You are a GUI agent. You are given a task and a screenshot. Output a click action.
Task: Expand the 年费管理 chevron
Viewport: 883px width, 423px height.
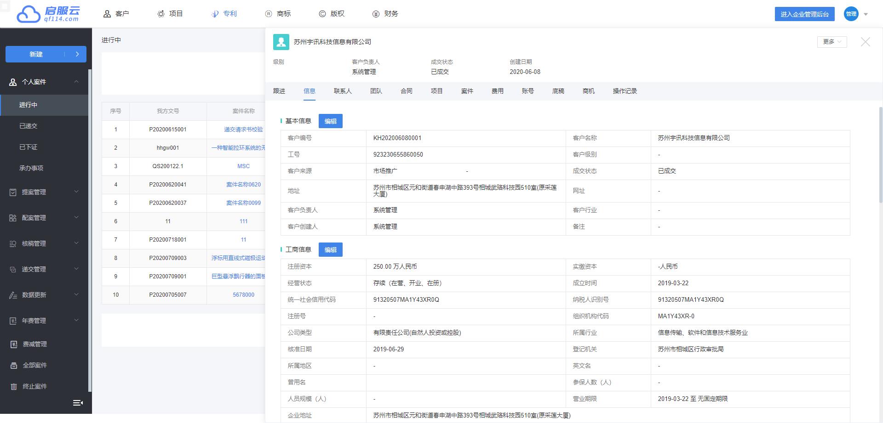(76, 320)
